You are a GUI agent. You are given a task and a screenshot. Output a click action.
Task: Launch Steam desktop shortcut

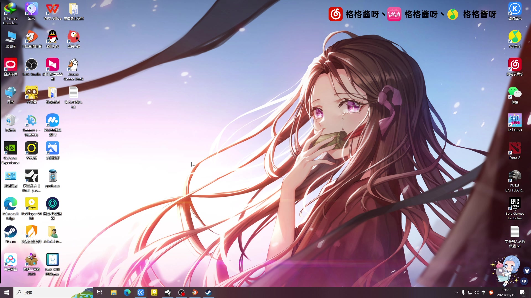point(11,234)
